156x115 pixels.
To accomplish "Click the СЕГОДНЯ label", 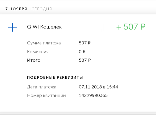I will 42,9.
